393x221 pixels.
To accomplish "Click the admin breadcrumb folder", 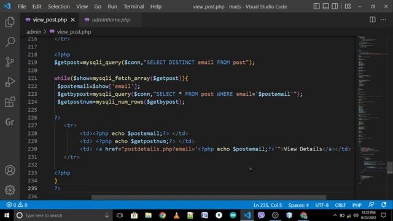I will (34, 32).
